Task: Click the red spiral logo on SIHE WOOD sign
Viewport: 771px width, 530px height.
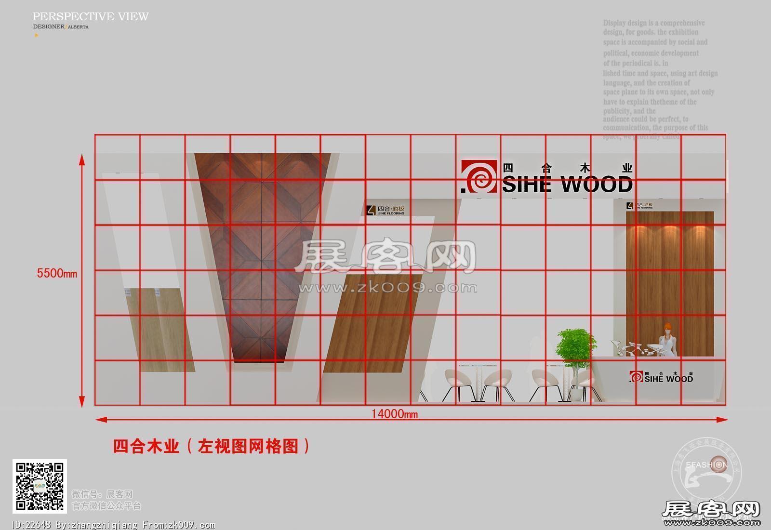Action: 479,177
